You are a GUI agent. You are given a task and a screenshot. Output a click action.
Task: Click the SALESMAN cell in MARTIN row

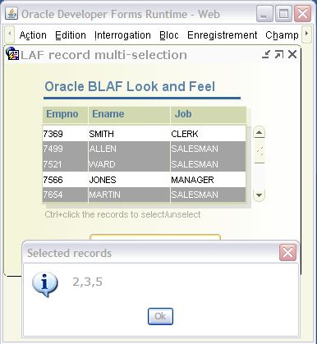[208, 195]
